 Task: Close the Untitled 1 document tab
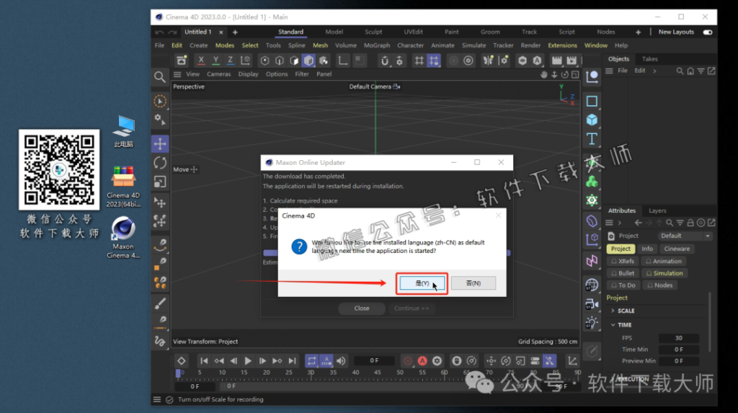click(221, 32)
